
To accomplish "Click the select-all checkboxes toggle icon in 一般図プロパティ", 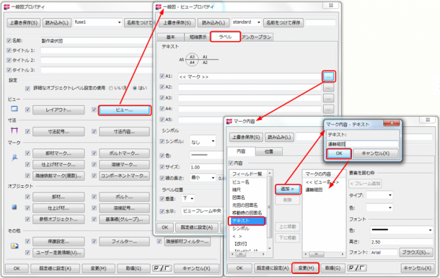I will point(162,268).
